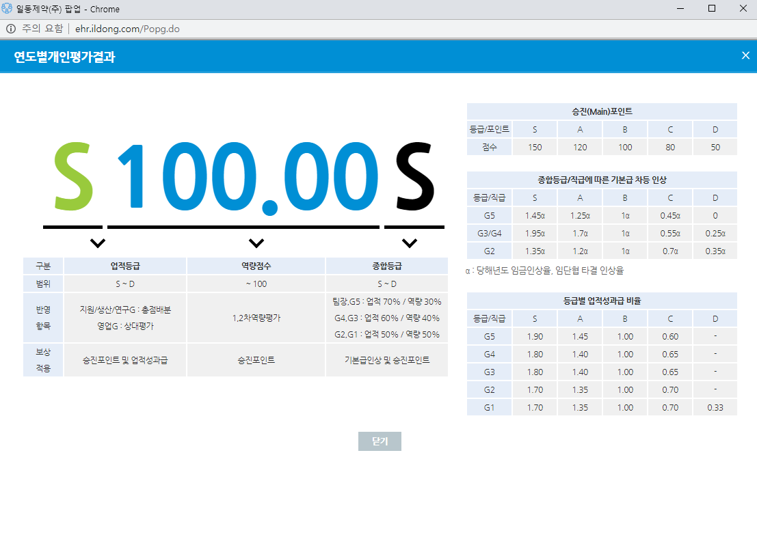Select the large green S performance grade

[73, 176]
